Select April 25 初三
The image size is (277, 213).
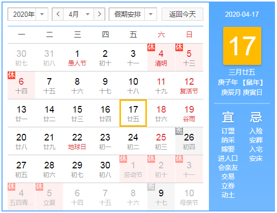(161, 141)
